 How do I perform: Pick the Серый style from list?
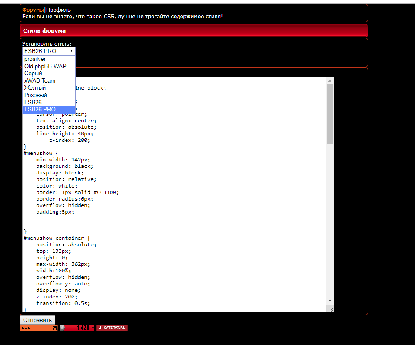click(x=33, y=74)
